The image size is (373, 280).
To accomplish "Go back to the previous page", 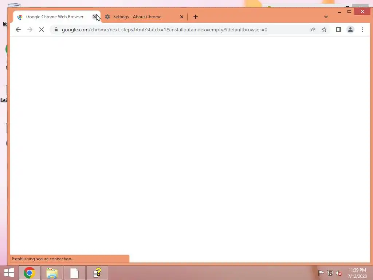I will click(18, 30).
